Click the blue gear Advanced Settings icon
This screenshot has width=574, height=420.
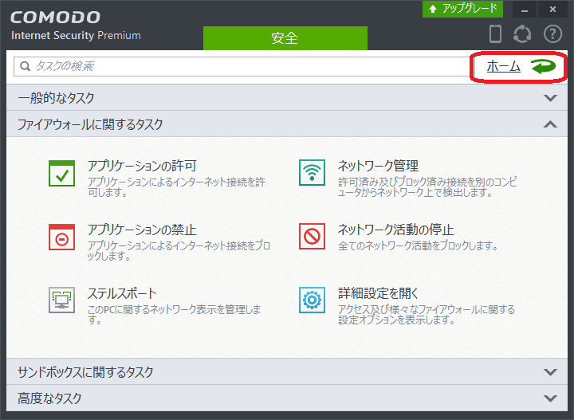(x=312, y=300)
